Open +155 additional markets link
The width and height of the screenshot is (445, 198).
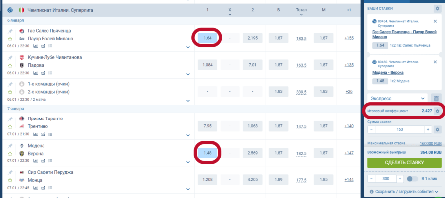pyautogui.click(x=349, y=38)
